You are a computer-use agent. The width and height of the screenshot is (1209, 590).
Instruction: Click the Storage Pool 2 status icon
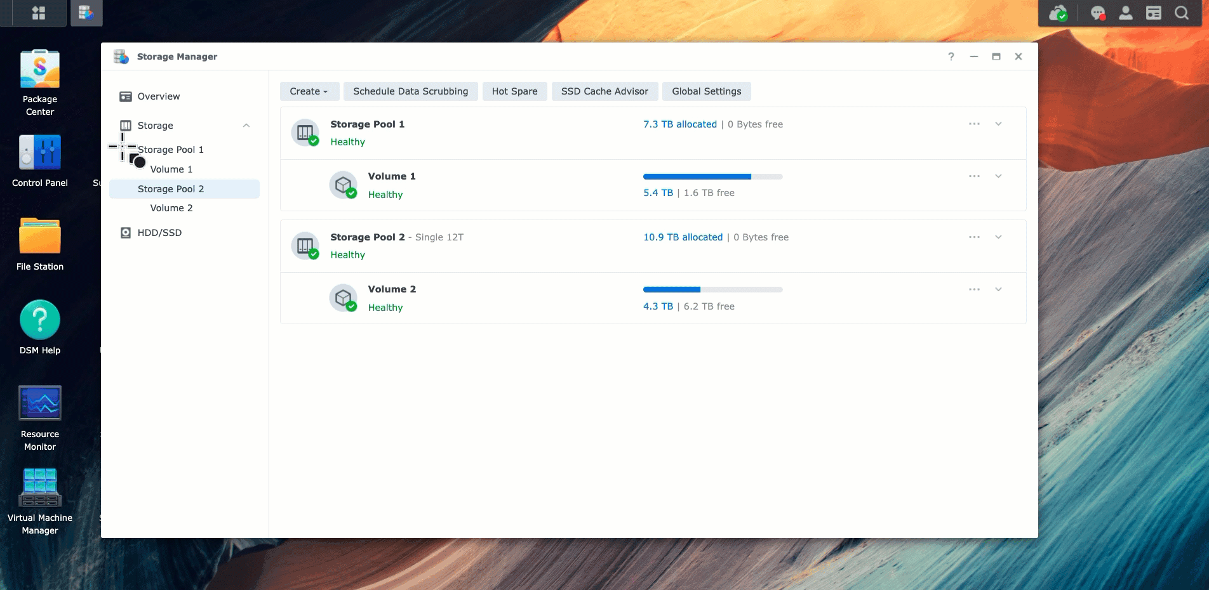(305, 246)
